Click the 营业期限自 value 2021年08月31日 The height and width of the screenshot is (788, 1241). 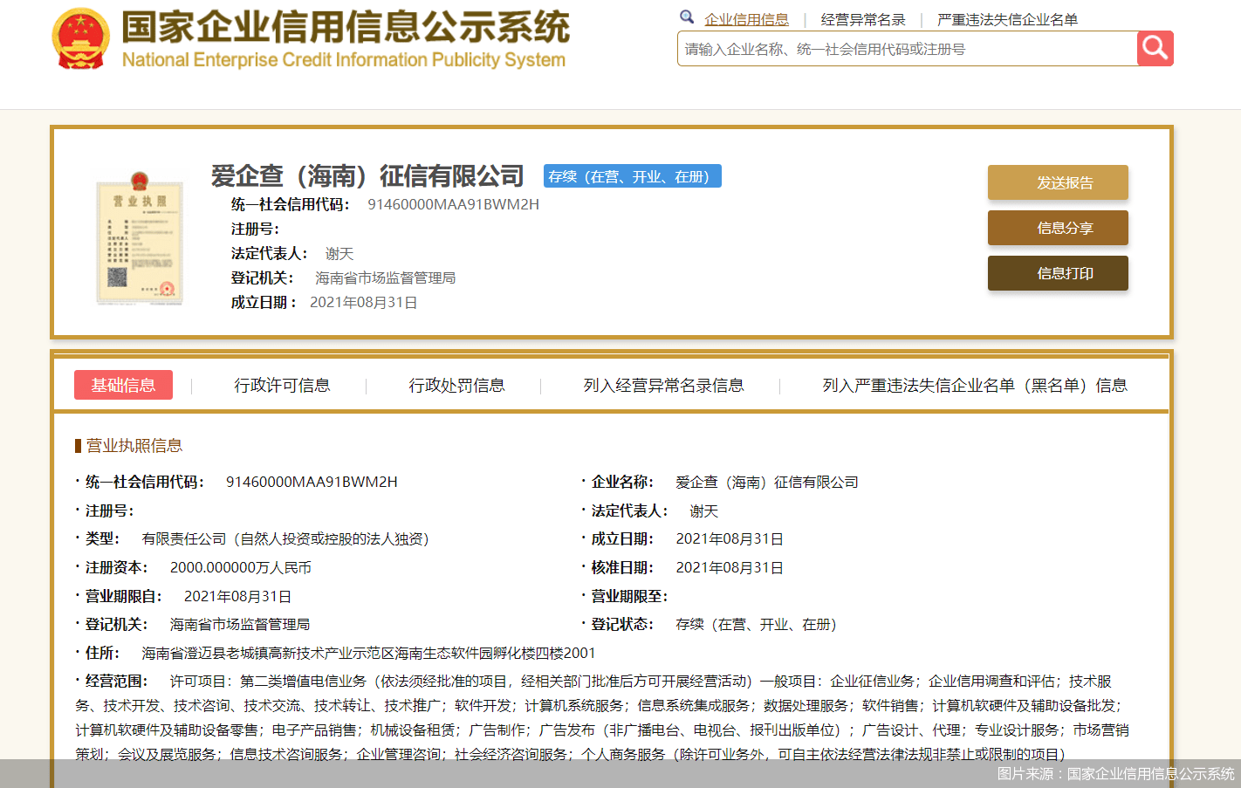click(237, 597)
